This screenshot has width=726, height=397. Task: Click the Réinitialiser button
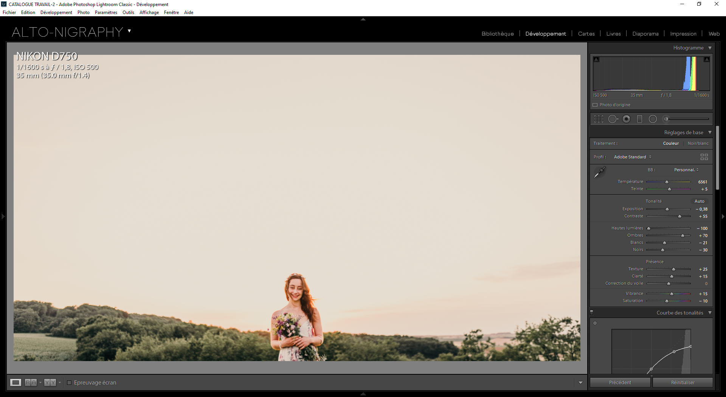pyautogui.click(x=682, y=382)
